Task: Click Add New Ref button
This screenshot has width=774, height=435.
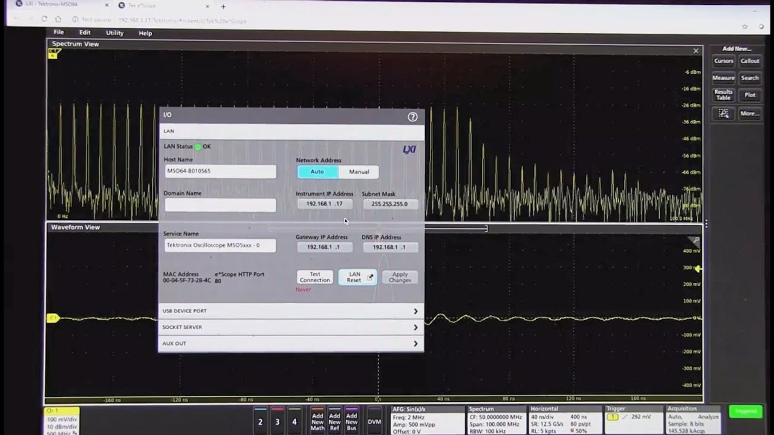Action: coord(334,421)
